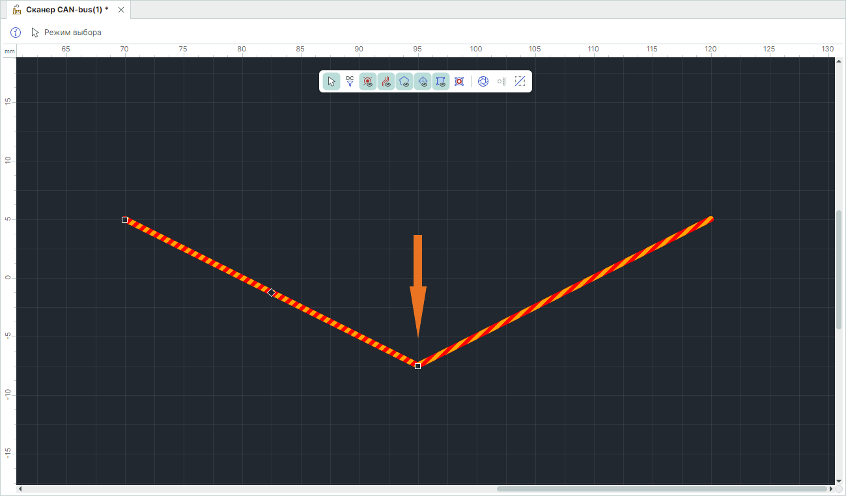The height and width of the screenshot is (496, 846).
Task: Close the Сканер CAN-bus(1) tab
Action: (120, 10)
